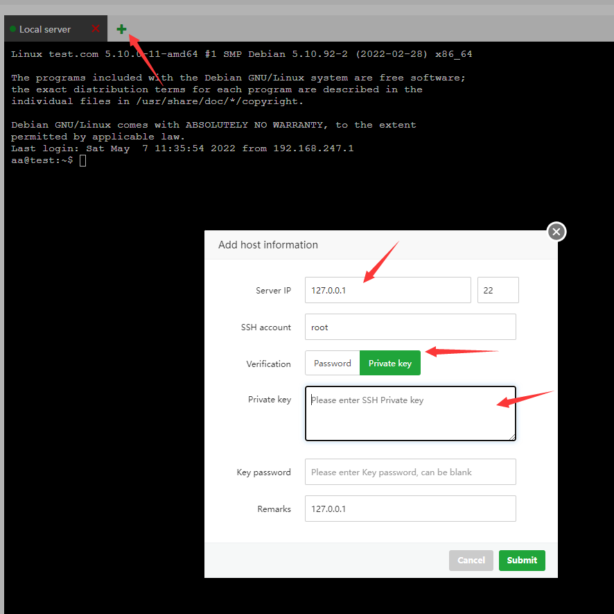Click the 'Key password' label

point(263,472)
